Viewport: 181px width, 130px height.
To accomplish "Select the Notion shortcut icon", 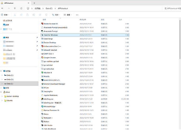I will (42, 122).
